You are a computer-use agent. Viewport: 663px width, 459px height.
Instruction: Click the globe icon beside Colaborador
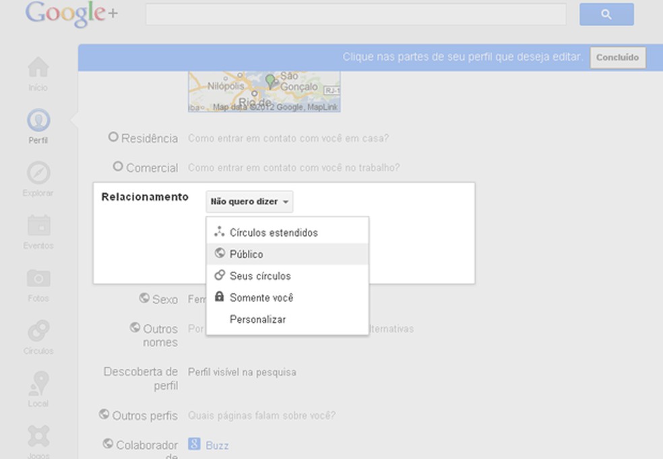pyautogui.click(x=108, y=443)
